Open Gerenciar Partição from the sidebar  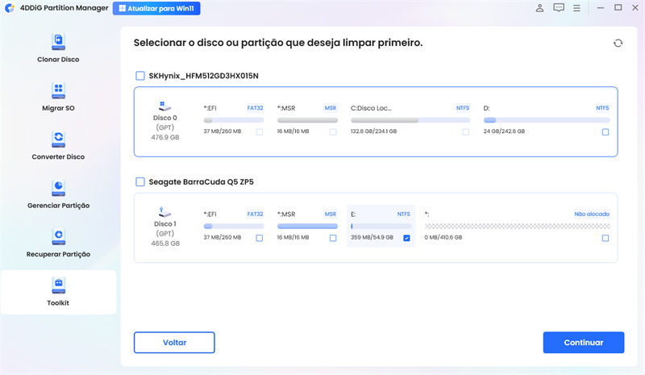(58, 186)
